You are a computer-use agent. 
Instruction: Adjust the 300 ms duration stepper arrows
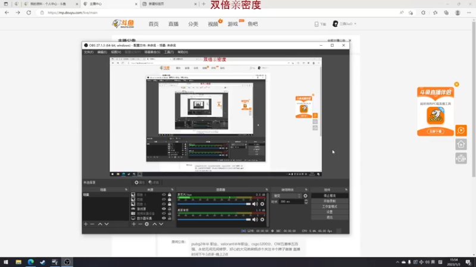point(306,202)
